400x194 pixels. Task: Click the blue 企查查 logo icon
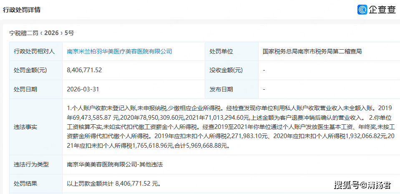362,10
